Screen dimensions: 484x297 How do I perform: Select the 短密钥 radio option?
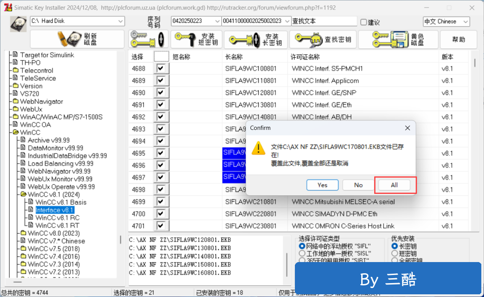point(394,254)
